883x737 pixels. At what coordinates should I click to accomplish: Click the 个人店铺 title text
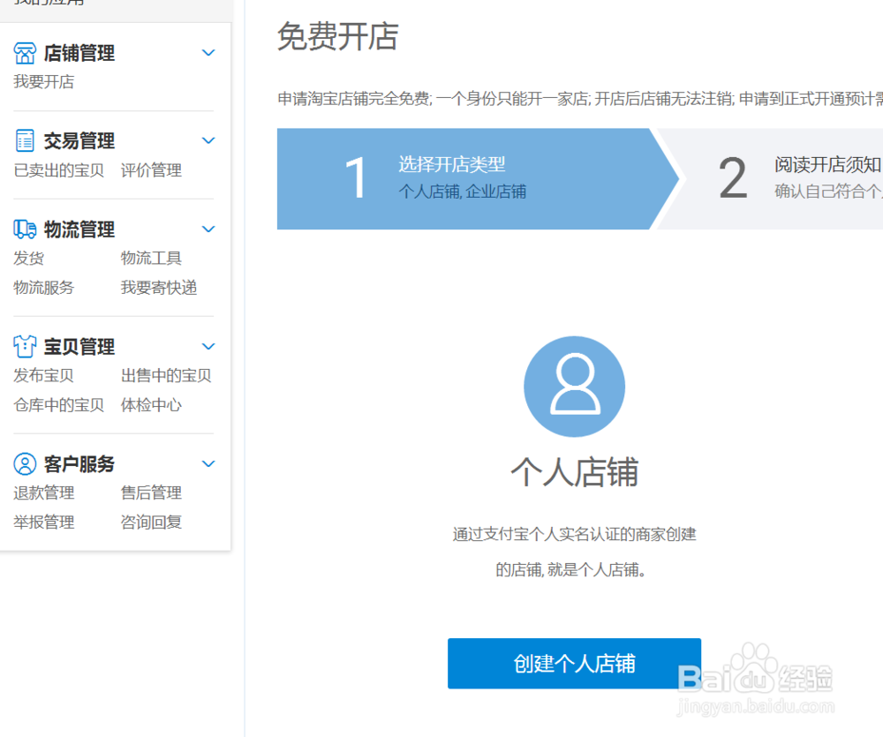coord(575,472)
